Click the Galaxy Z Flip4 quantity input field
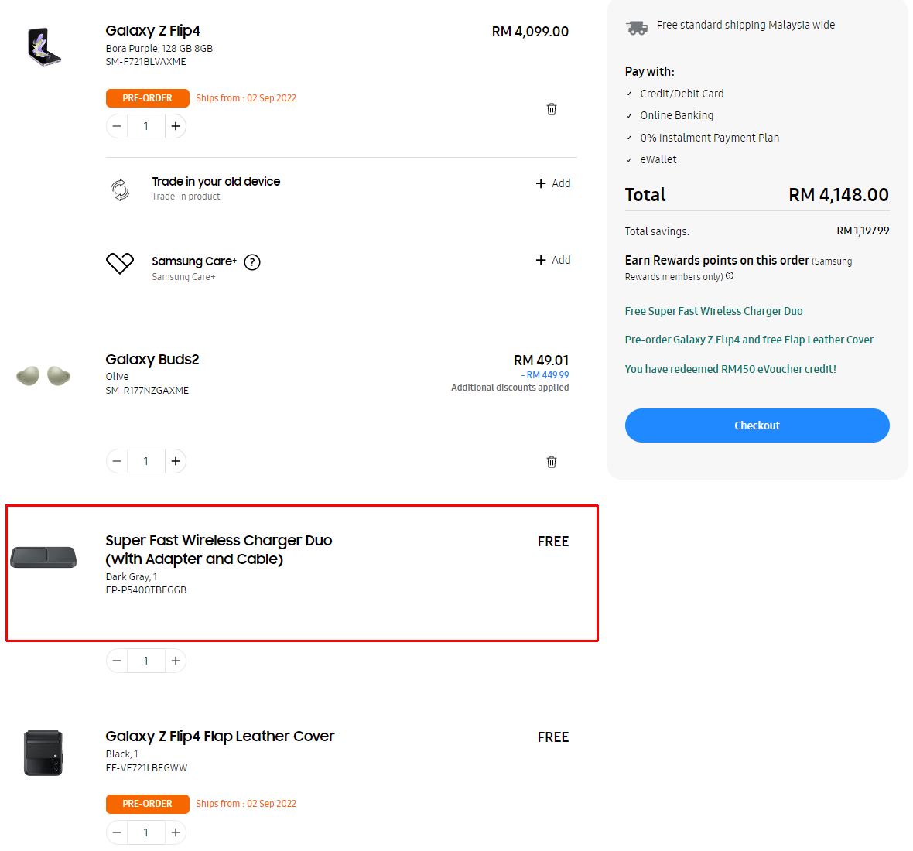Image resolution: width=913 pixels, height=851 pixels. coord(145,125)
